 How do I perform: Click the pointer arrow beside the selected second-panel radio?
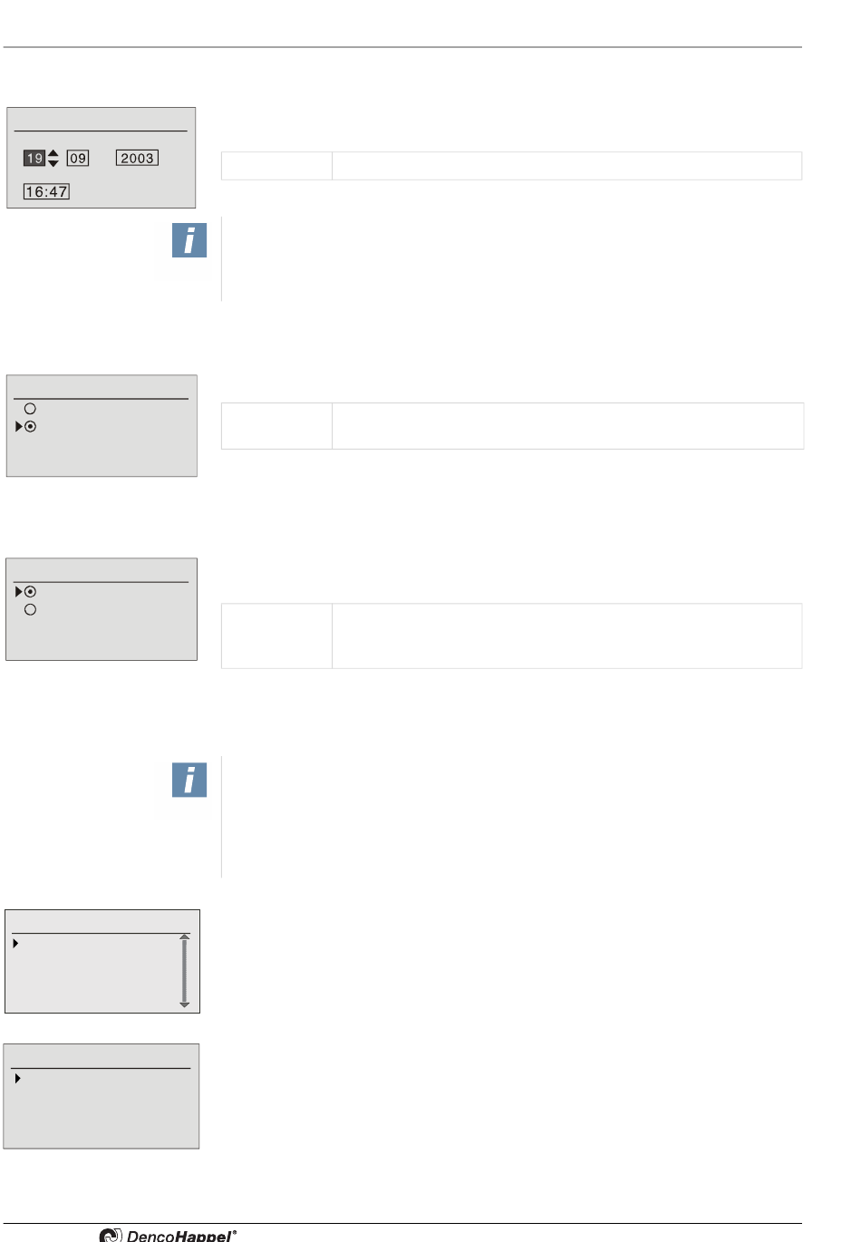(19, 426)
